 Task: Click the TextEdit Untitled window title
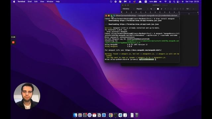coord(160,5)
